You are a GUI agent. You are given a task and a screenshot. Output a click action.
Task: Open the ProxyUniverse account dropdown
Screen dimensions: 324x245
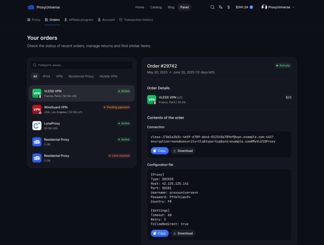tap(278, 7)
